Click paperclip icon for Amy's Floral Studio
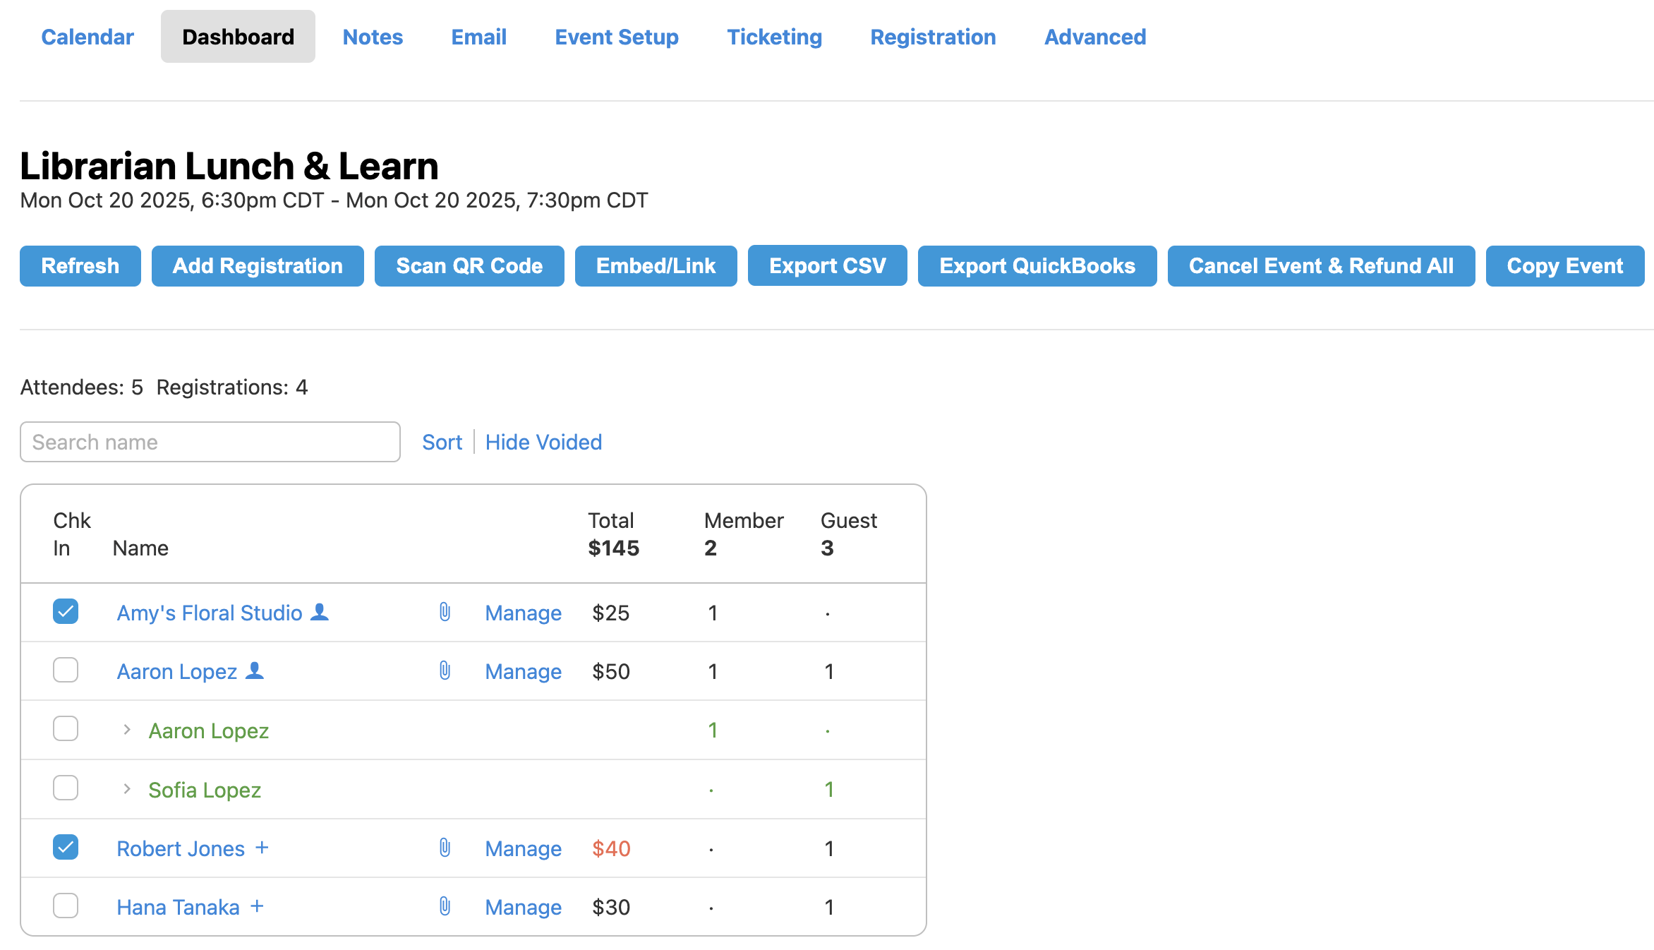 [x=445, y=612]
